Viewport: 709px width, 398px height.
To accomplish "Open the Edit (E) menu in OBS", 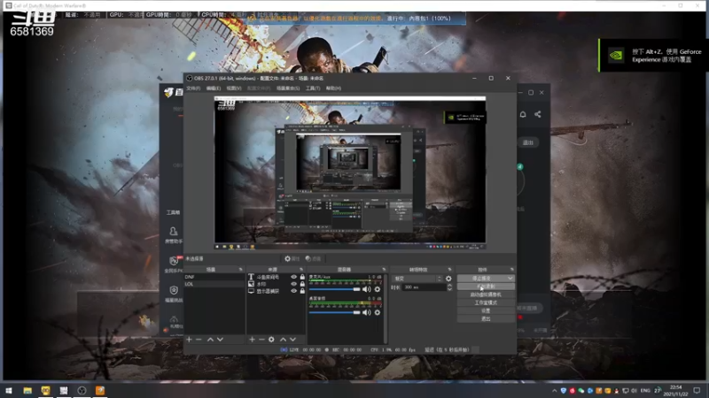I will pyautogui.click(x=214, y=88).
